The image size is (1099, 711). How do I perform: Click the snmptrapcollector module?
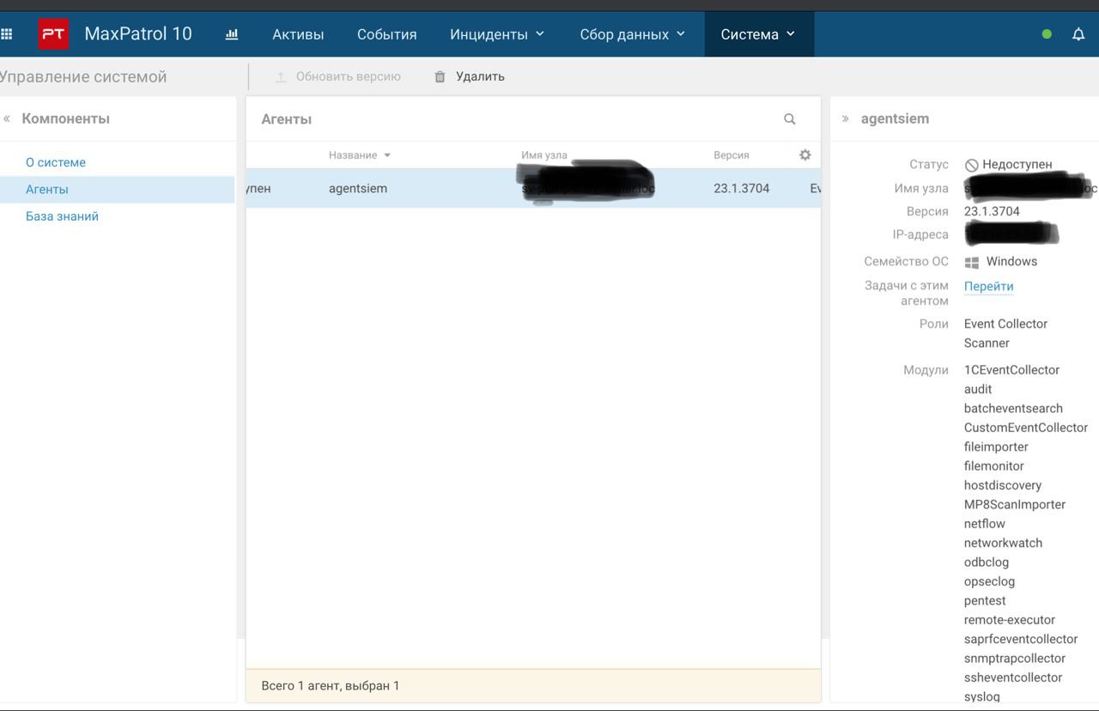1015,659
